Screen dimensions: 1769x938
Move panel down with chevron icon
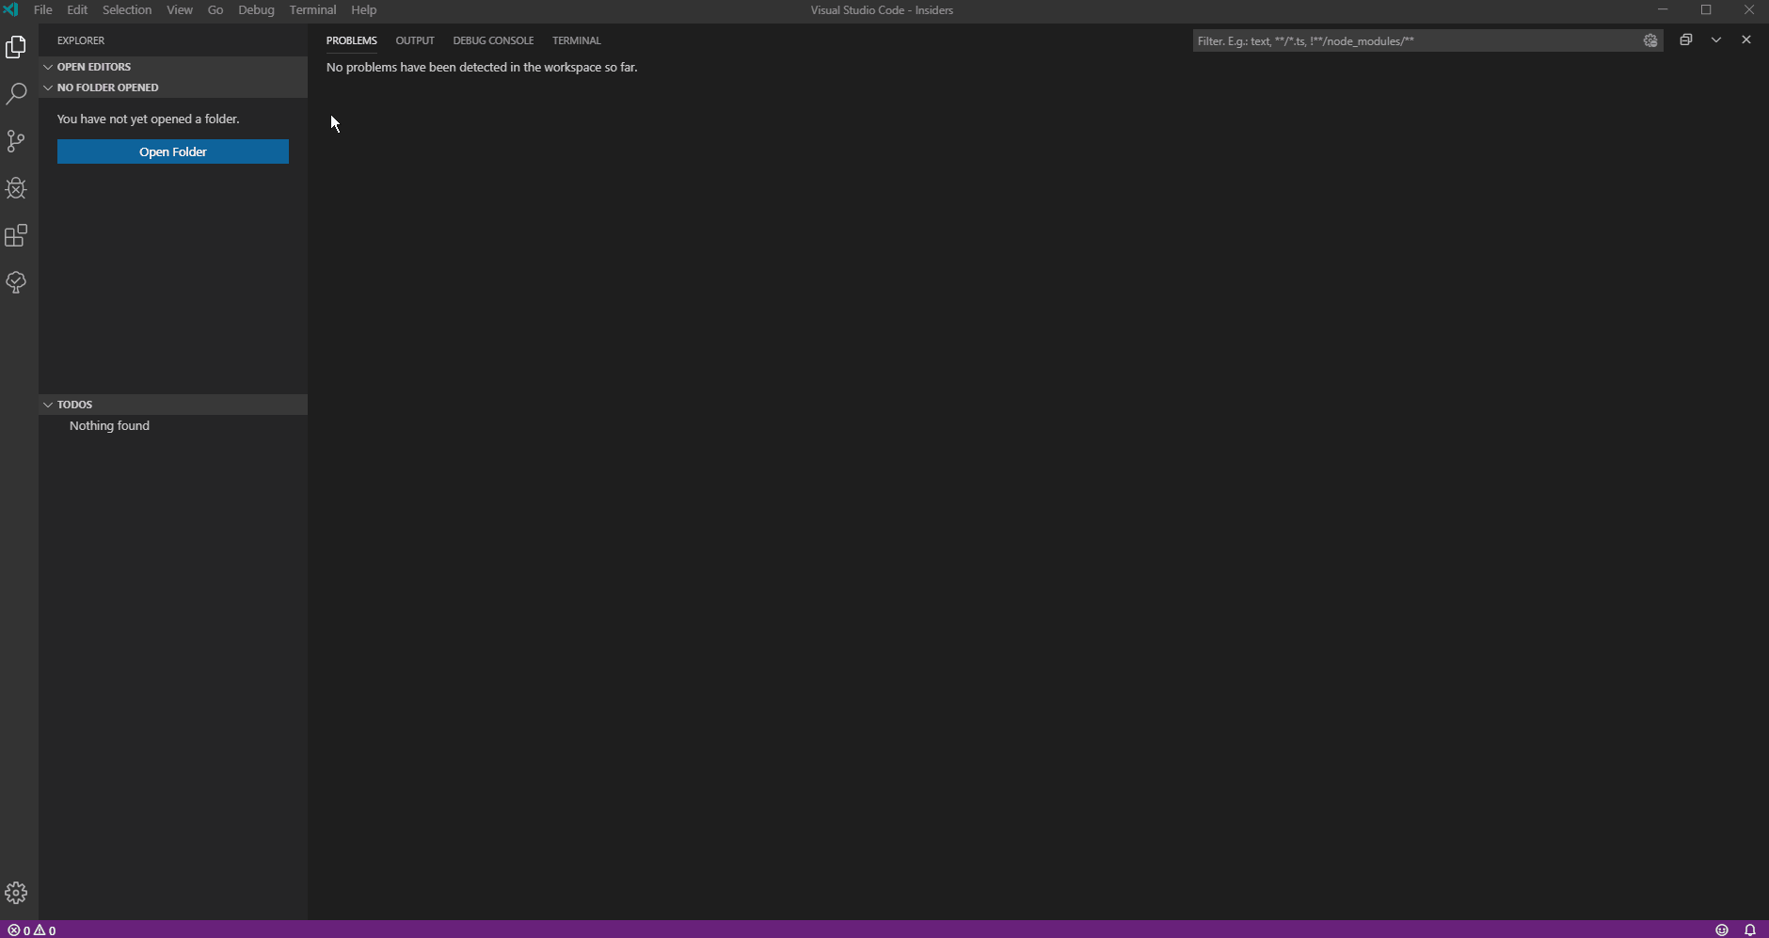tap(1716, 40)
